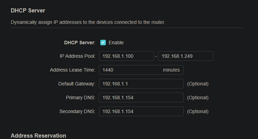258x139 pixels.
Task: Click the Enable label beside the checkbox
Action: coord(116,43)
